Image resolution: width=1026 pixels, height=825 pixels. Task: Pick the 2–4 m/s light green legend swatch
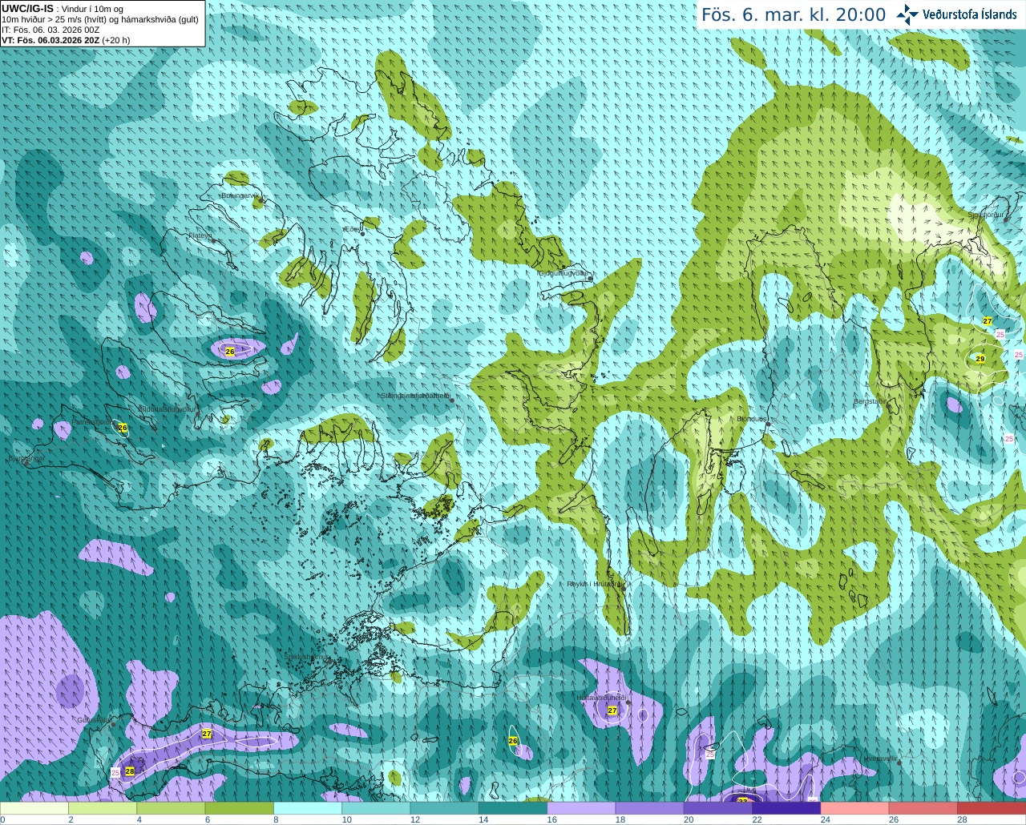click(x=103, y=808)
